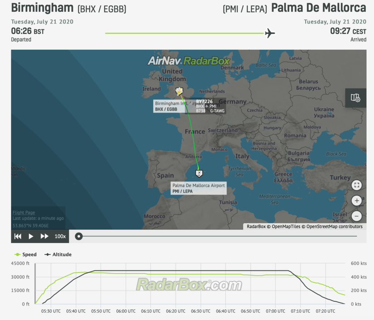The width and height of the screenshot is (374, 320).
Task: Click the 07:10 UTC chart axis label
Action: (x=300, y=311)
